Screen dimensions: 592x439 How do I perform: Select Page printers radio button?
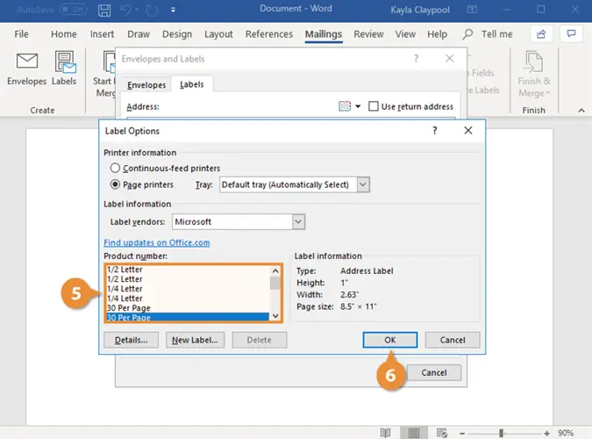[115, 184]
